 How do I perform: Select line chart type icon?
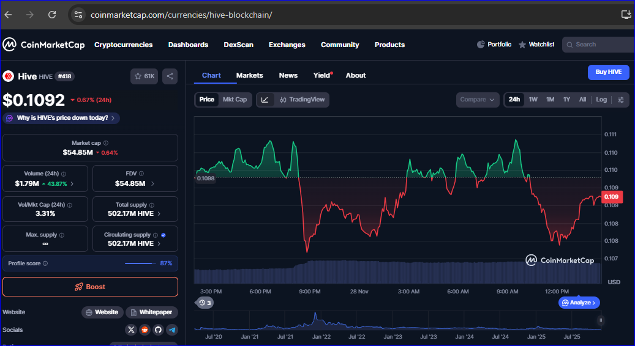(265, 100)
